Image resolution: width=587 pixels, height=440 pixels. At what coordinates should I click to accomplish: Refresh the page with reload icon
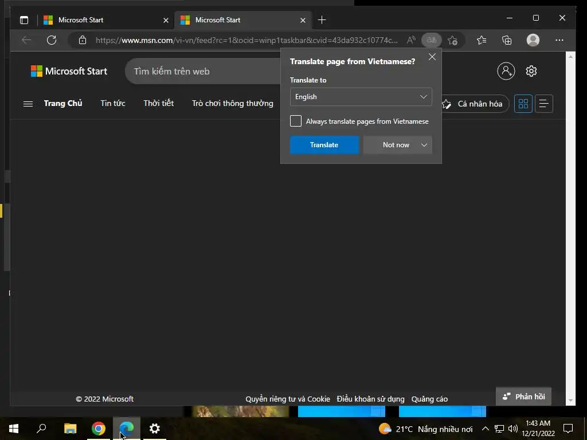coord(52,40)
